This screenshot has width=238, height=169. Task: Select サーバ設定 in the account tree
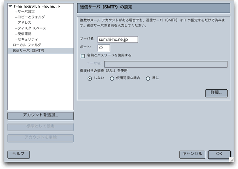[x=26, y=11]
